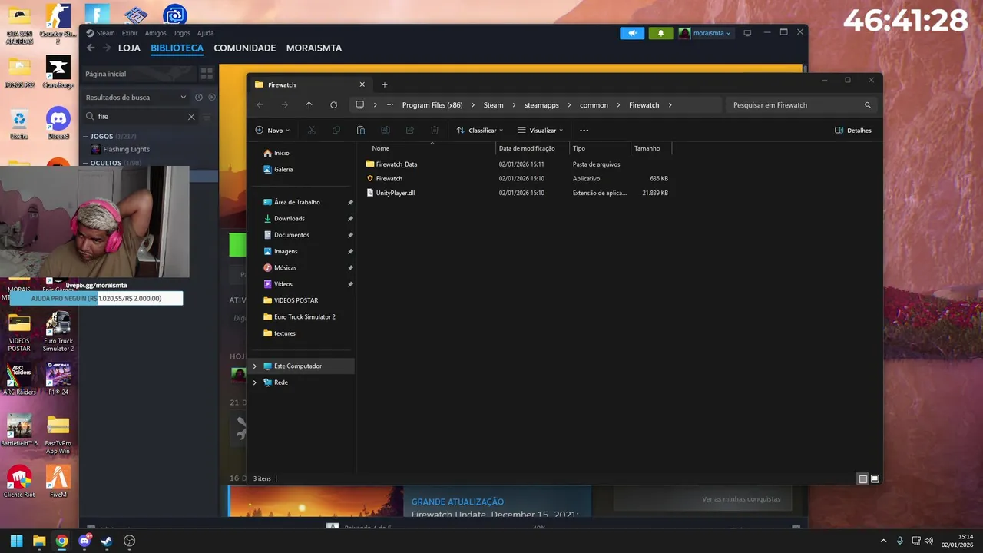Open Steam big picture monitor icon
983x553 pixels.
coord(747,33)
